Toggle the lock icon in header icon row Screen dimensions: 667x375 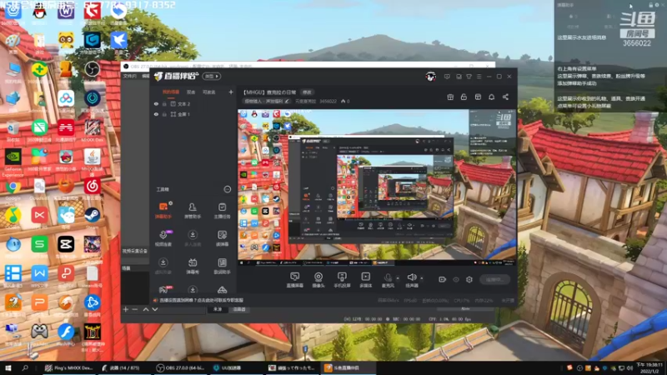(464, 97)
